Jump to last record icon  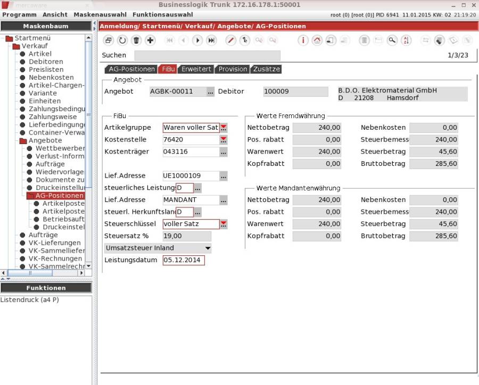click(211, 40)
